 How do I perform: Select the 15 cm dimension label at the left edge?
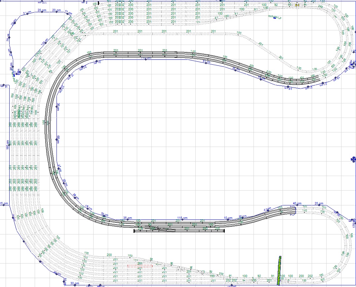point(4,203)
